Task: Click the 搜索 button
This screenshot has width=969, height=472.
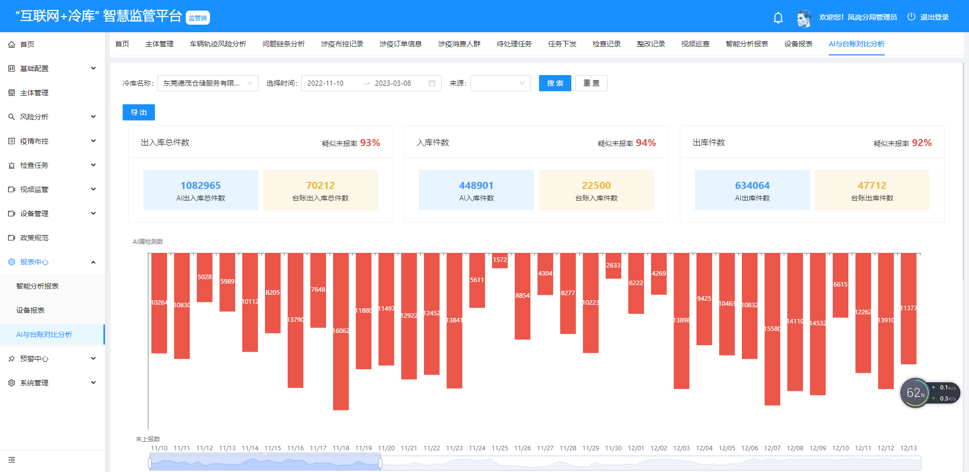Action: click(555, 83)
